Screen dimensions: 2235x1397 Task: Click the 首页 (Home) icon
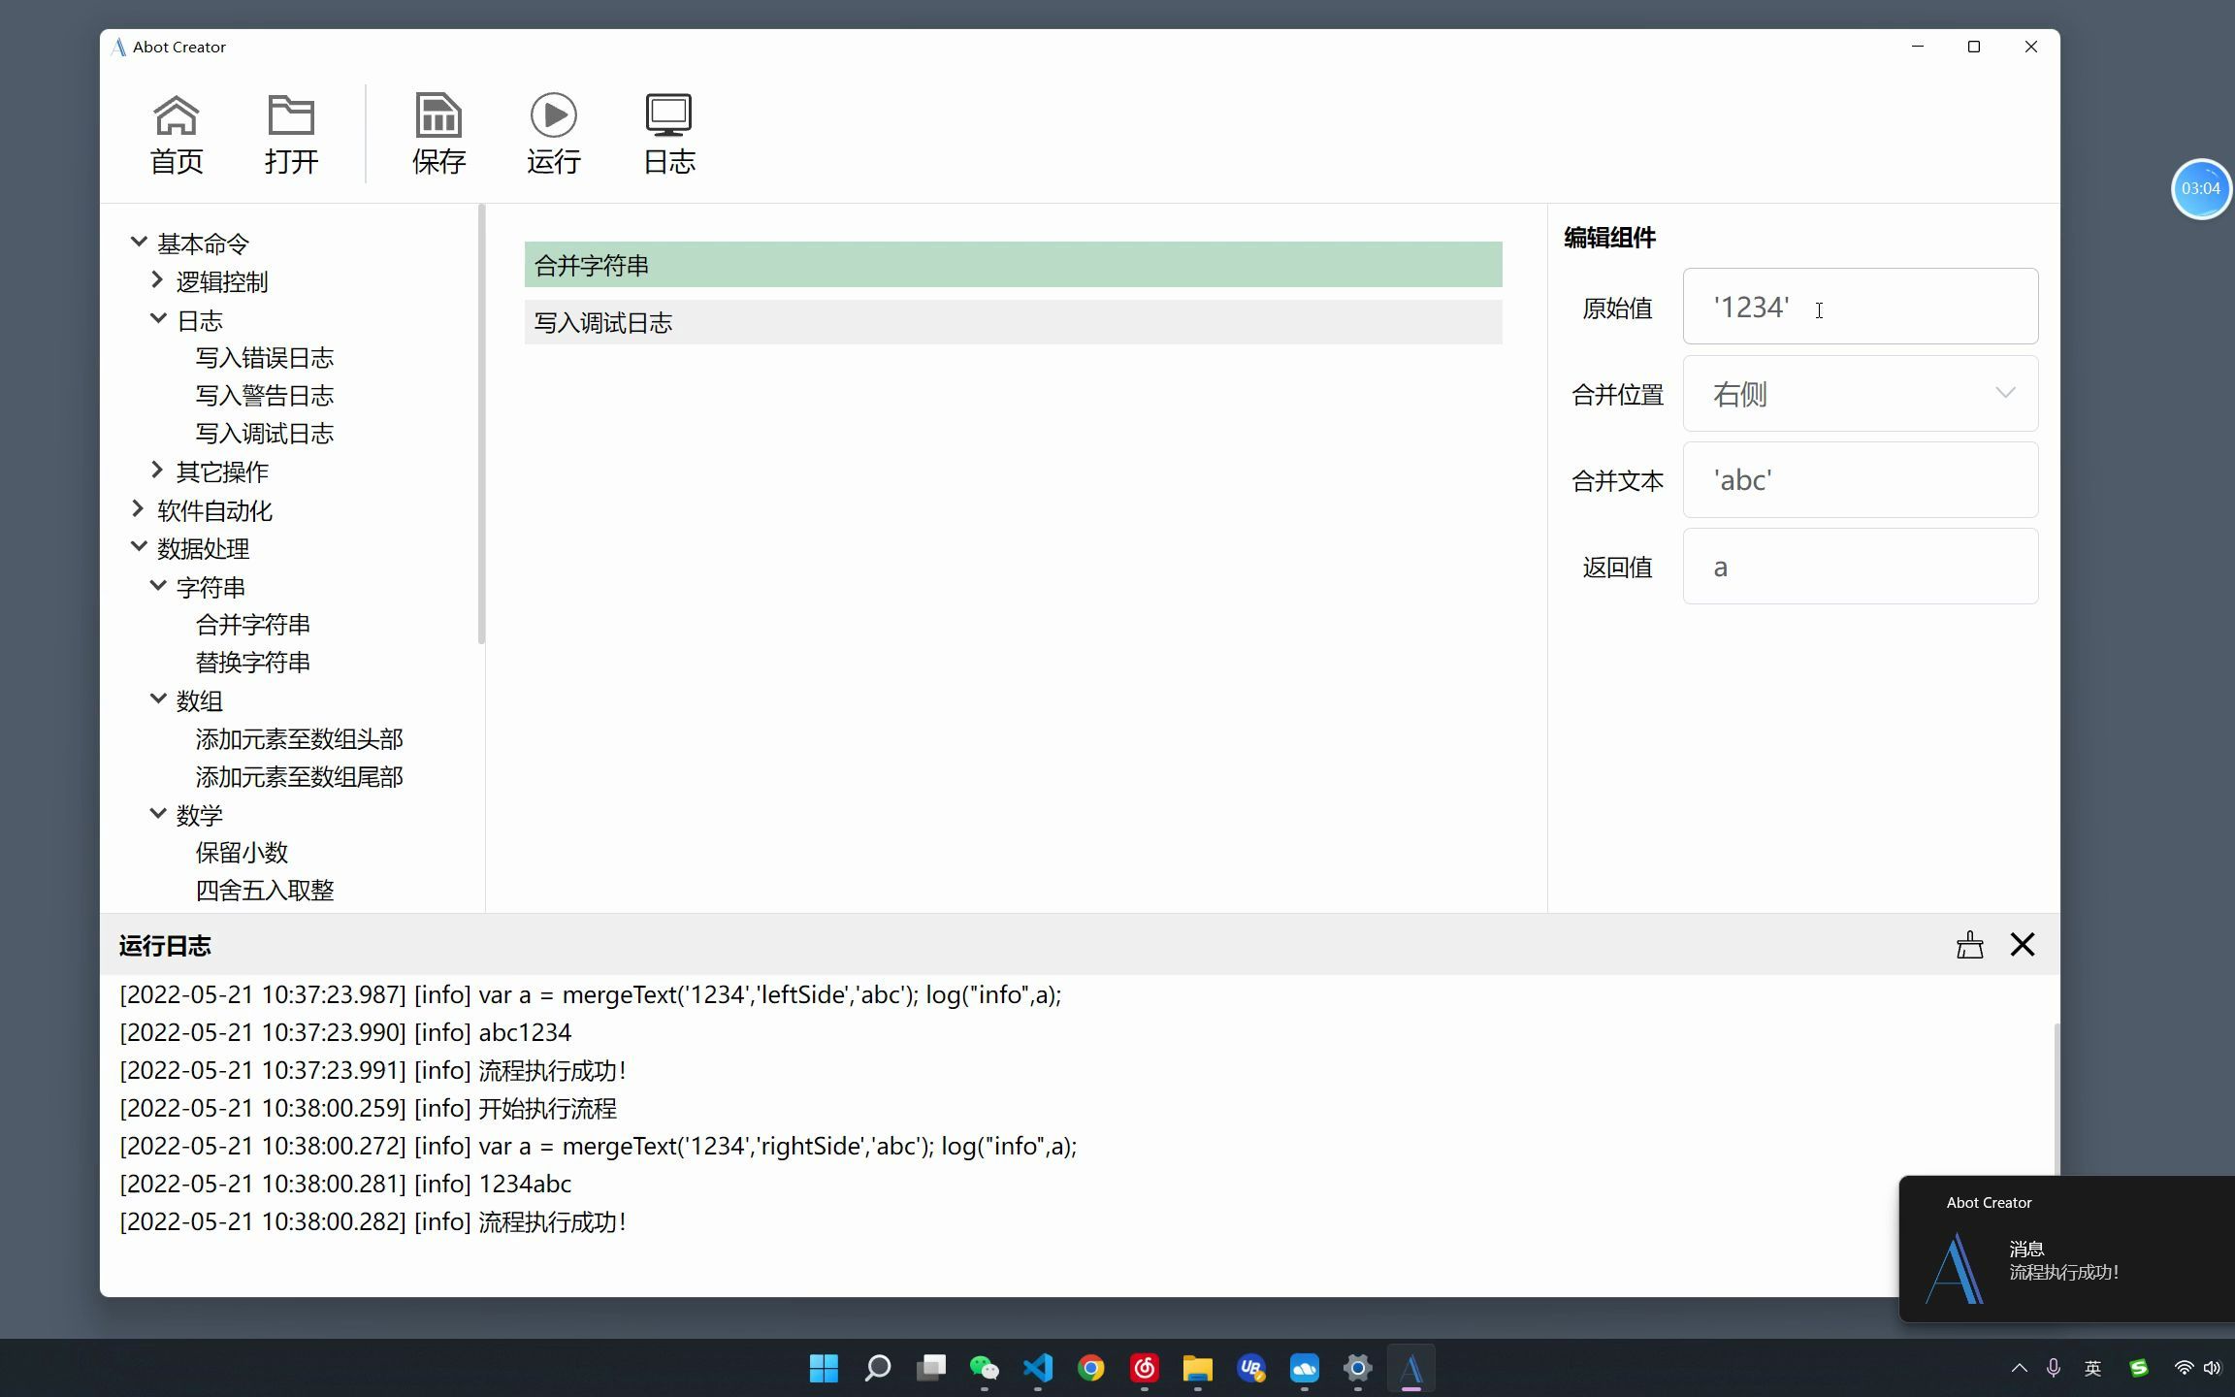pos(177,132)
